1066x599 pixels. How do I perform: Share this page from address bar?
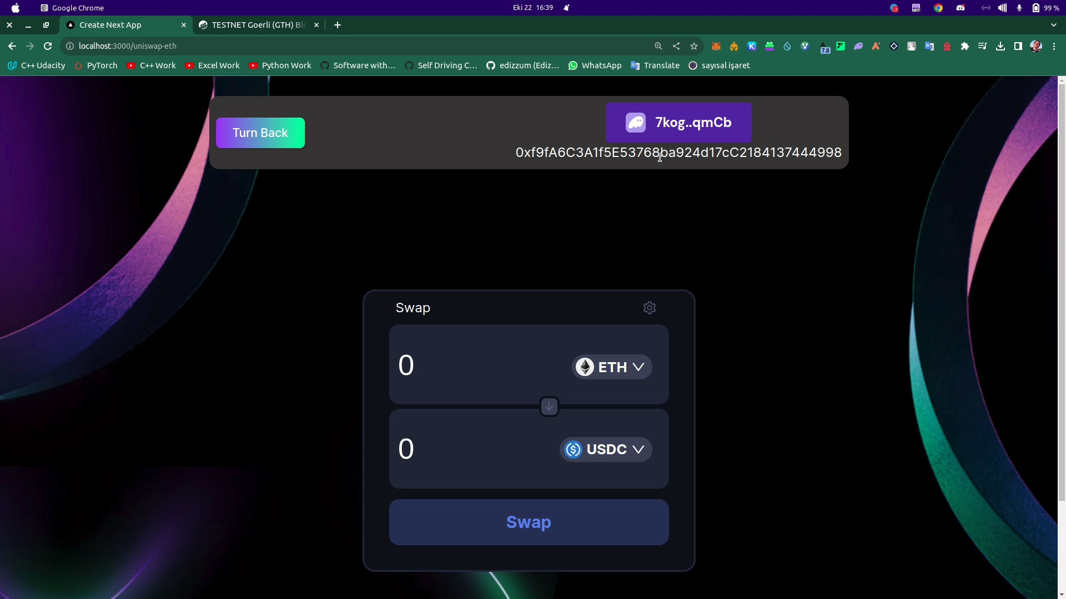pyautogui.click(x=676, y=47)
